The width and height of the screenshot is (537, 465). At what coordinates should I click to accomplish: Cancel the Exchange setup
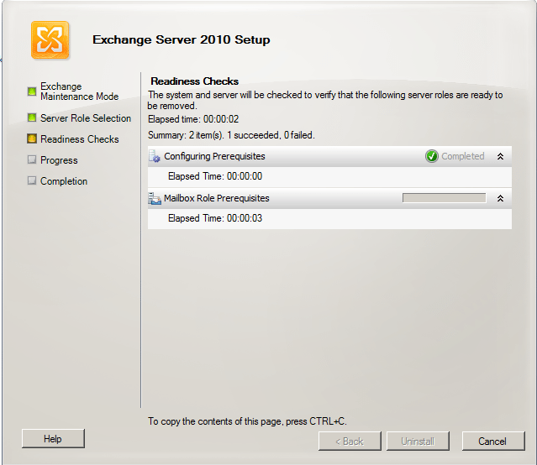point(493,441)
